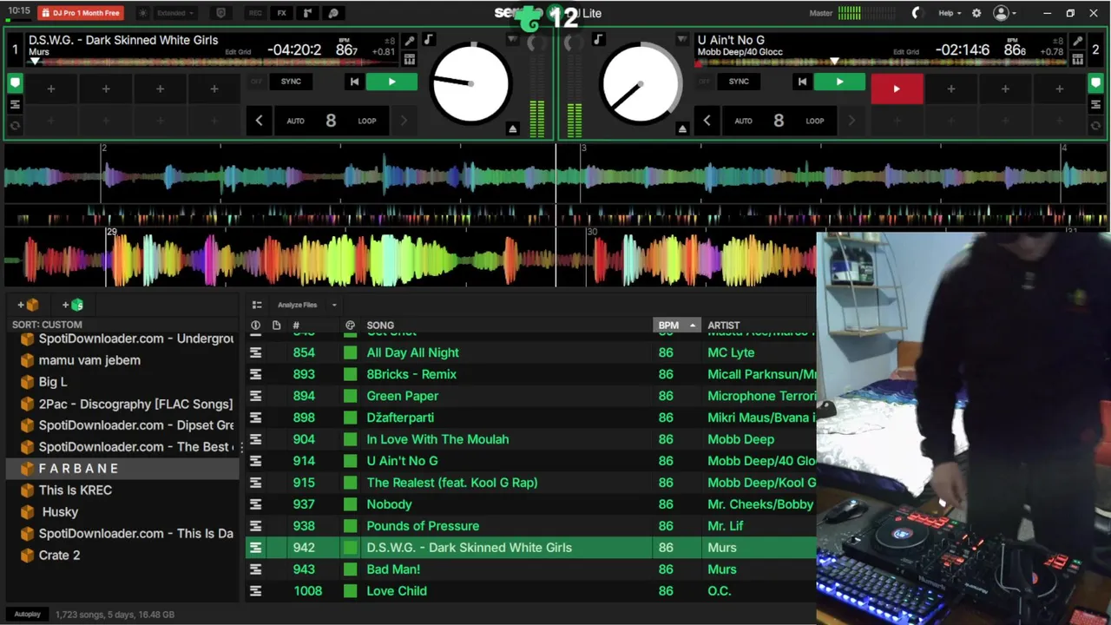
Task: Play deck 2 with the green play button
Action: tap(839, 82)
